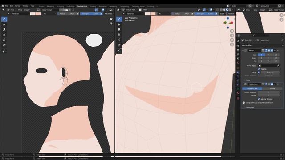Click the secondary color swatch in 3D viewport
Viewport: 285px width, 160px height.
153,14
